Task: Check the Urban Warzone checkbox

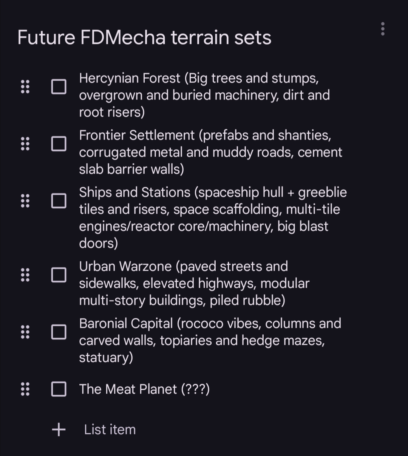Action: point(59,275)
